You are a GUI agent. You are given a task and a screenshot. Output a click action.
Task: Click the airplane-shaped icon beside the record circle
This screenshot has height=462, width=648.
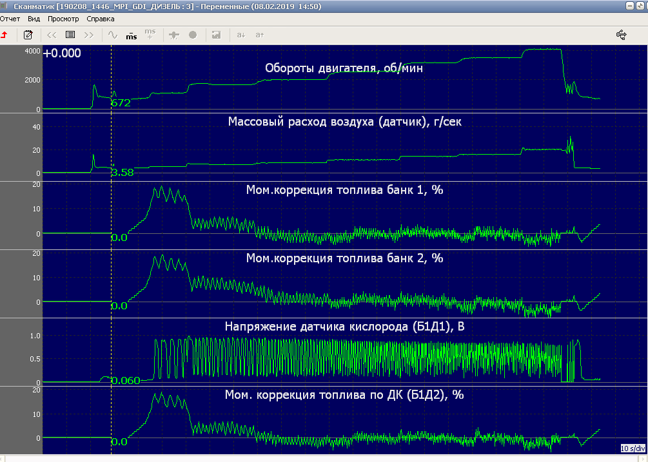173,35
